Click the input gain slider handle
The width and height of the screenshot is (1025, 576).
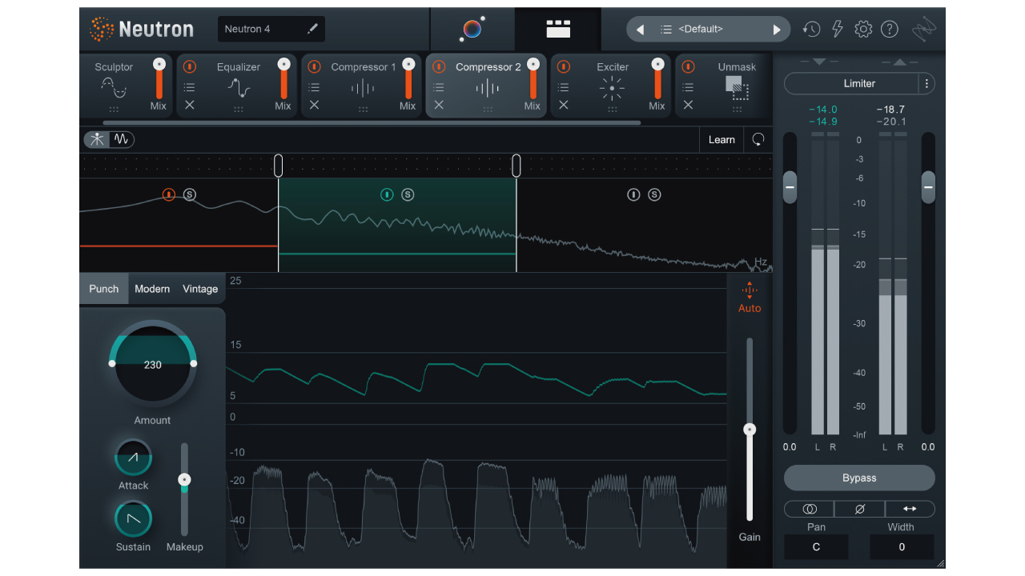[790, 187]
